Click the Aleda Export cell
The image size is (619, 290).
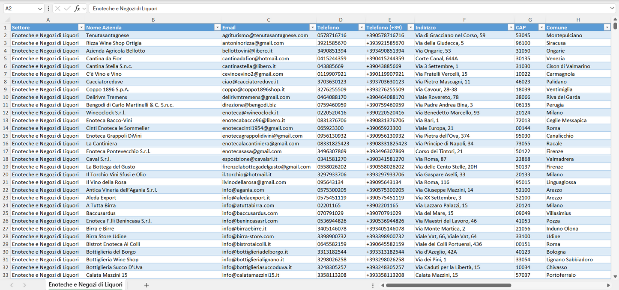153,198
